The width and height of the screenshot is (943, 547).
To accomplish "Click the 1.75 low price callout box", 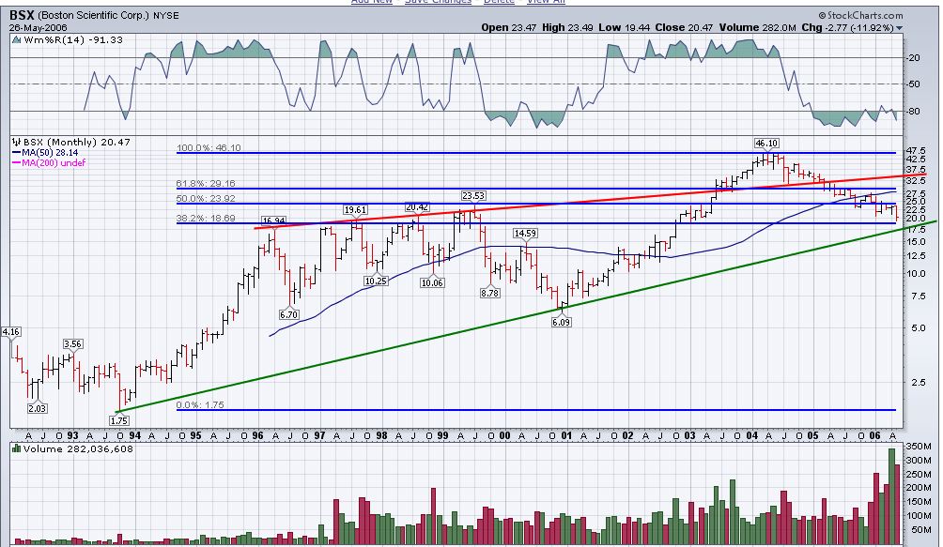I will pyautogui.click(x=119, y=420).
